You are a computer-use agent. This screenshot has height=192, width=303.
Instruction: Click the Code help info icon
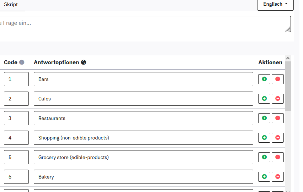tap(22, 62)
